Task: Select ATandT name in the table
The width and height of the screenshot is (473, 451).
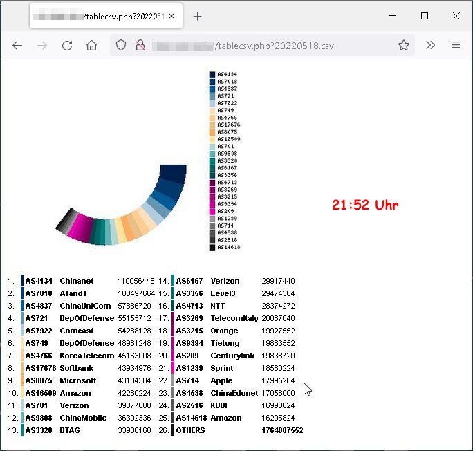Action: tap(73, 293)
